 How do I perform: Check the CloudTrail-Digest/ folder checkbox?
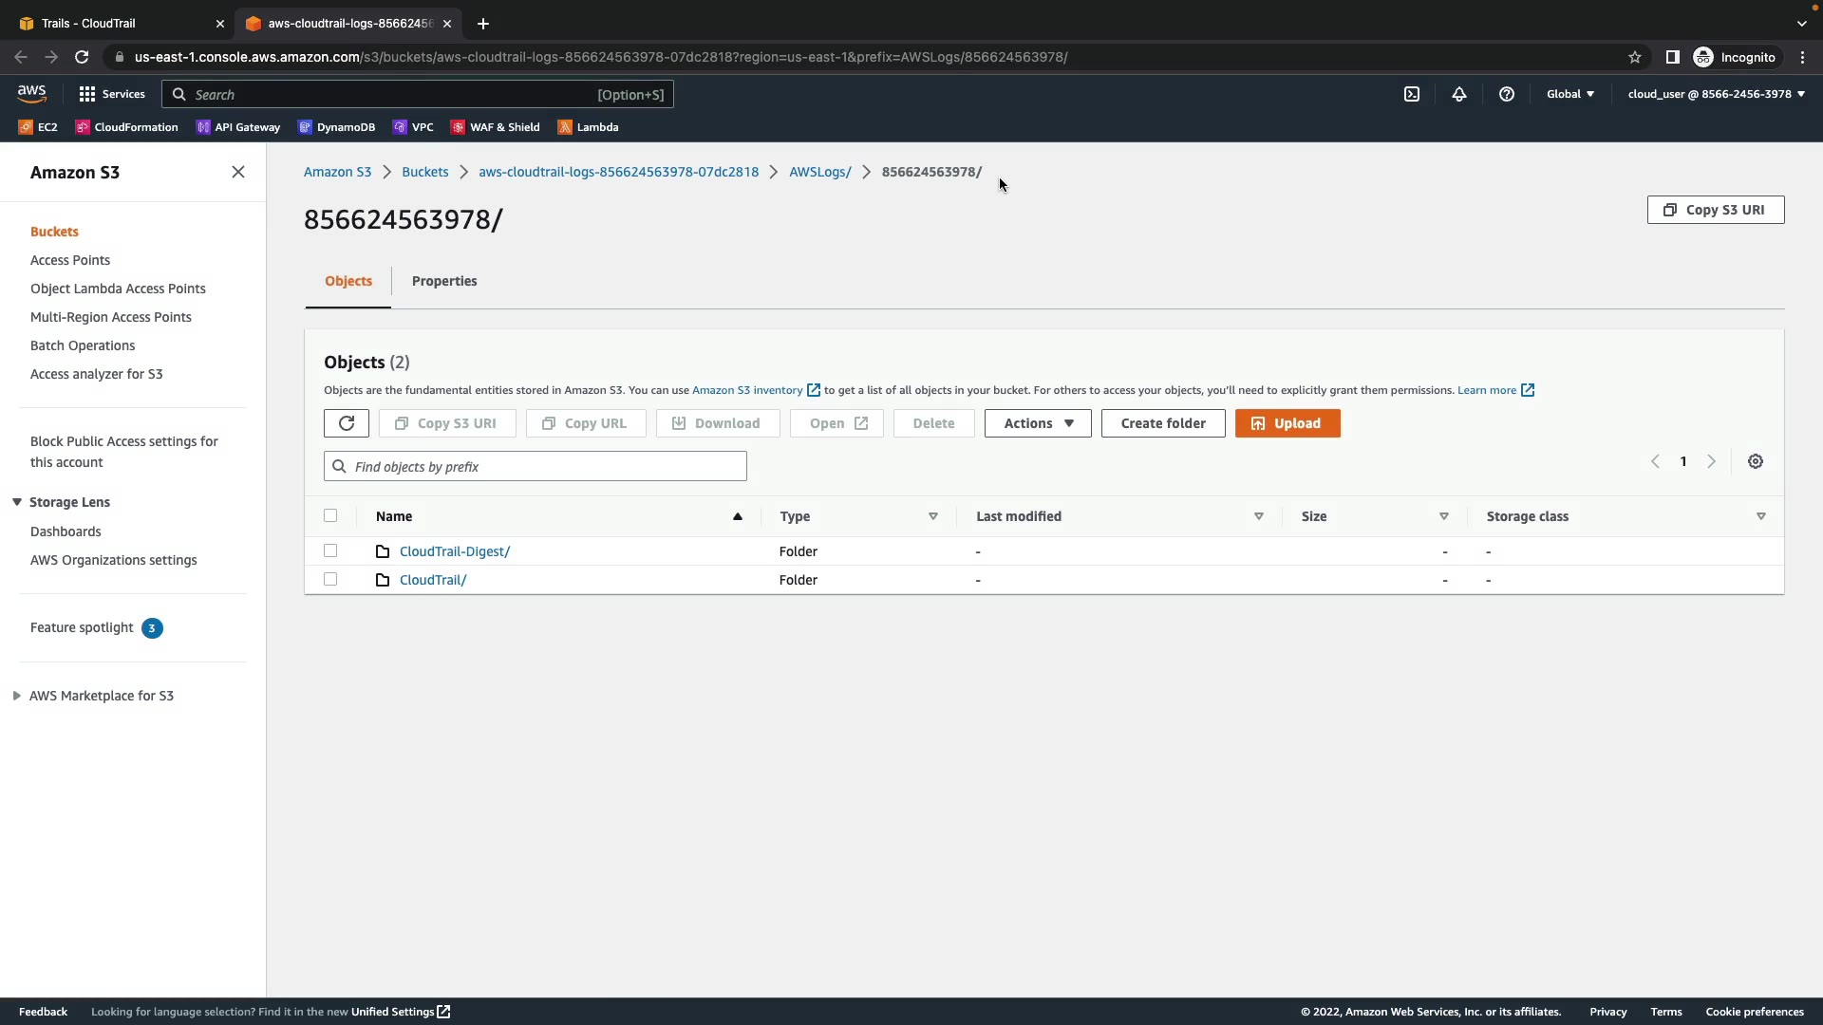330,550
